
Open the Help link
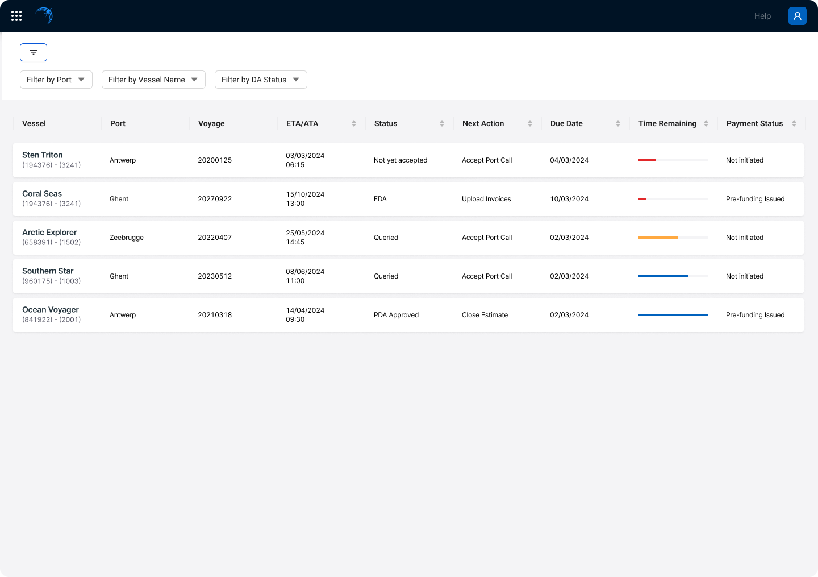click(762, 16)
